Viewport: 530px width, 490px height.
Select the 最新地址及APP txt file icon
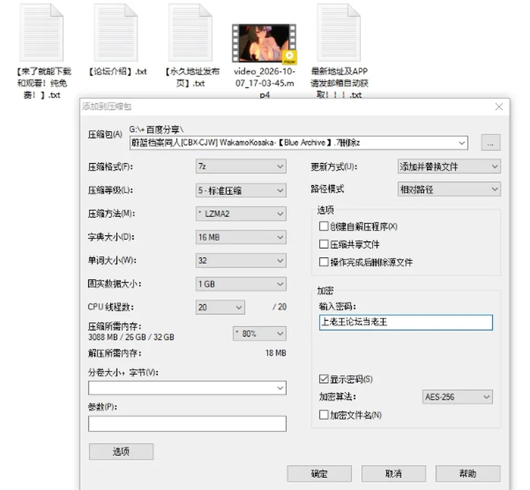point(338,33)
